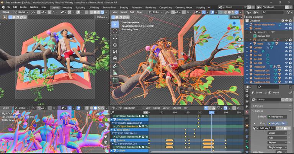Click the Options button in main viewport

click(236, 17)
